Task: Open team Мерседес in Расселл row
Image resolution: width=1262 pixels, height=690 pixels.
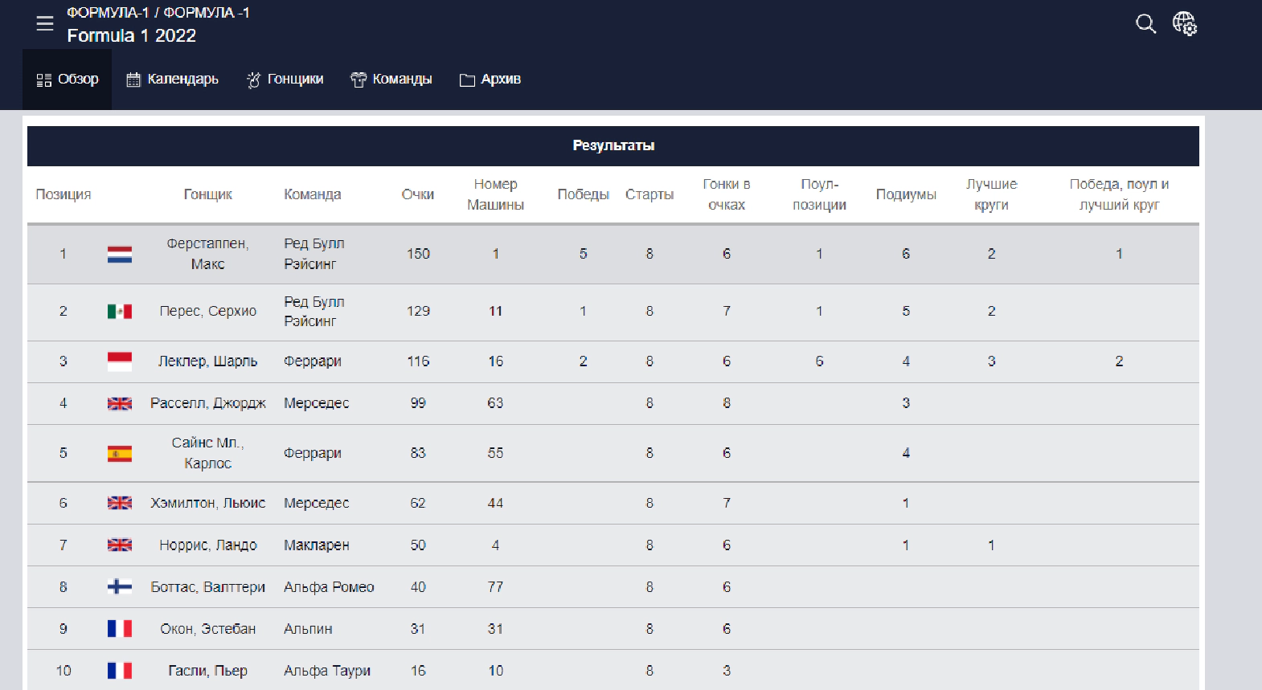Action: (x=317, y=403)
